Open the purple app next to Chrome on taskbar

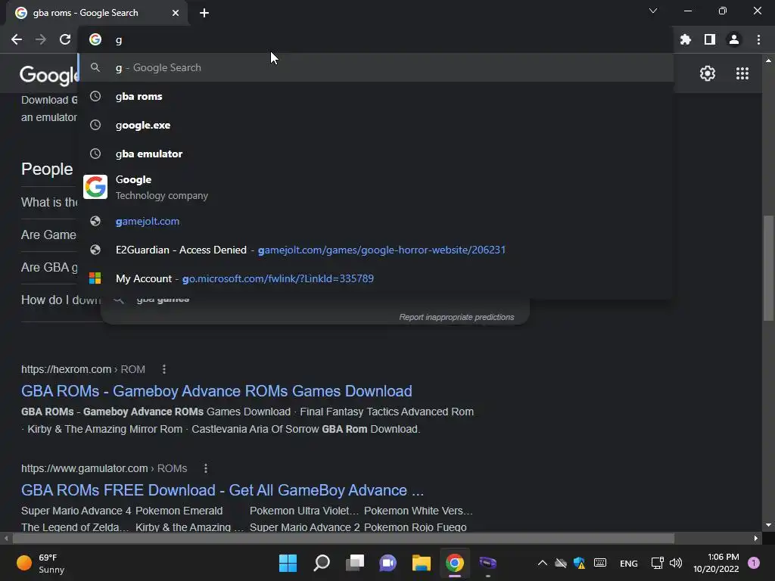pos(488,563)
